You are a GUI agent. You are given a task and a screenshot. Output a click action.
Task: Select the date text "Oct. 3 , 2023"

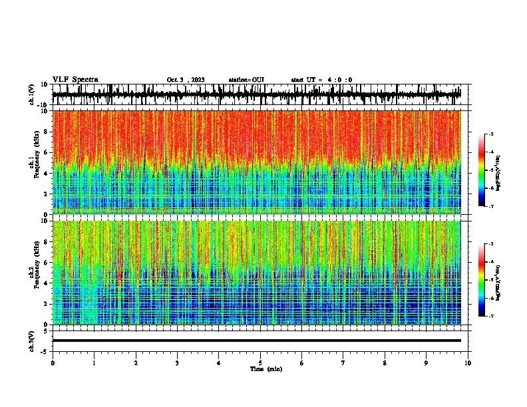[186, 80]
